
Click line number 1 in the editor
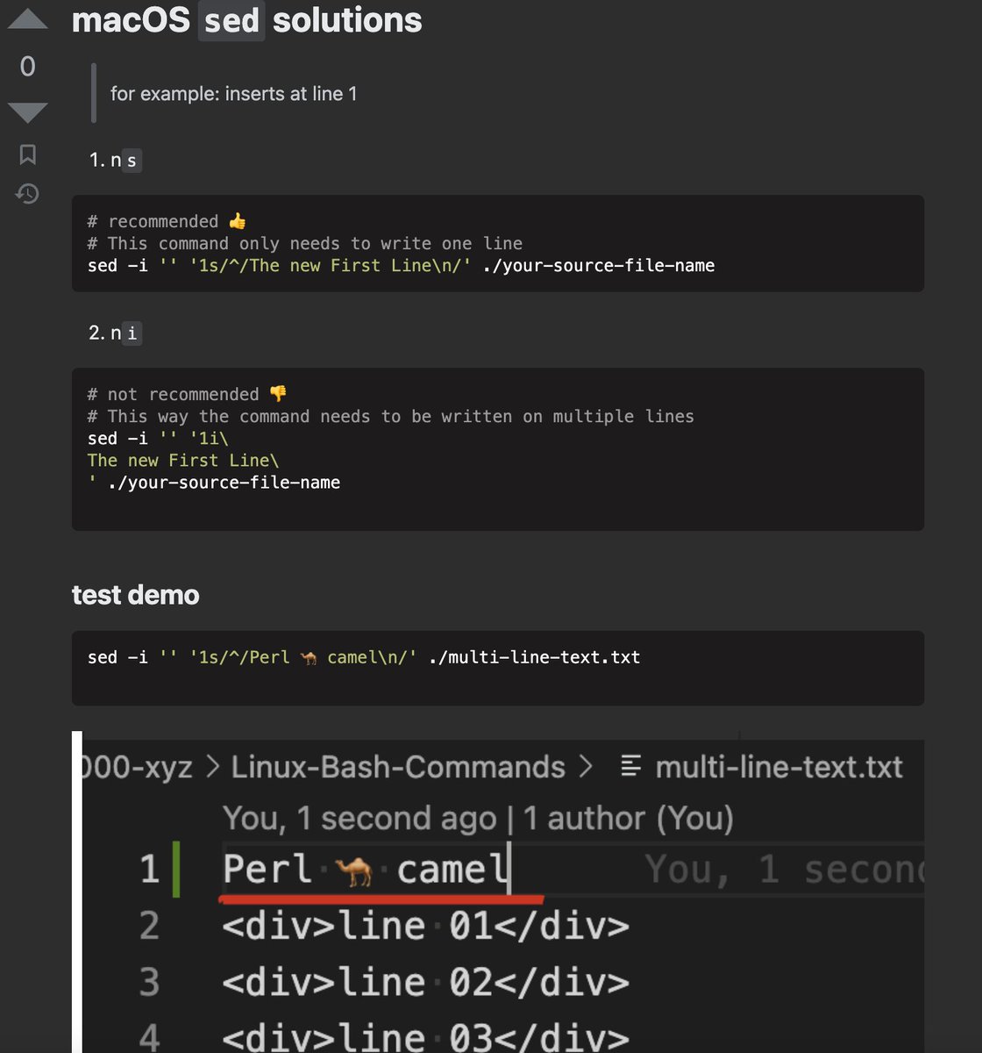pos(149,869)
